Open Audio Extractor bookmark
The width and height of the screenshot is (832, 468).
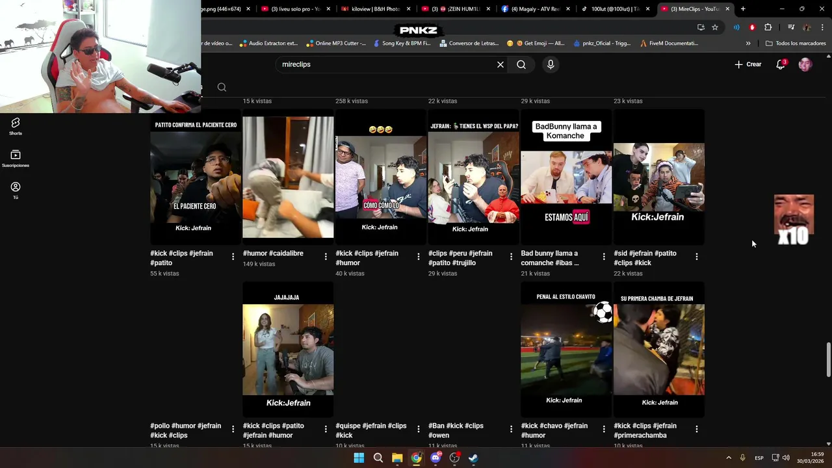(x=268, y=44)
